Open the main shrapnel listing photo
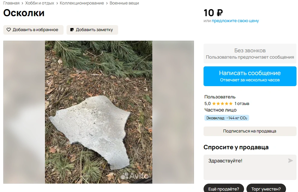Image resolution: width=298 pixels, height=192 pixels. click(99, 112)
